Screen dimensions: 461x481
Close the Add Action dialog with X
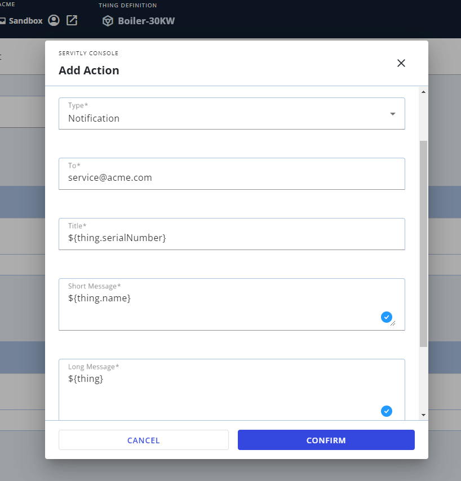pos(401,63)
